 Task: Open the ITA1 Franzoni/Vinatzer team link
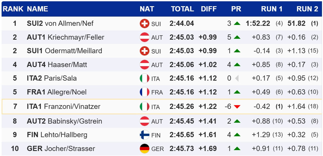(x=64, y=107)
